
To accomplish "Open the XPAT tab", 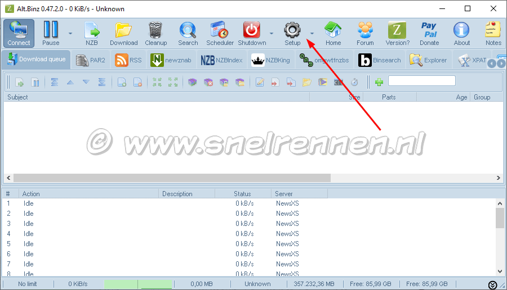I will point(473,60).
